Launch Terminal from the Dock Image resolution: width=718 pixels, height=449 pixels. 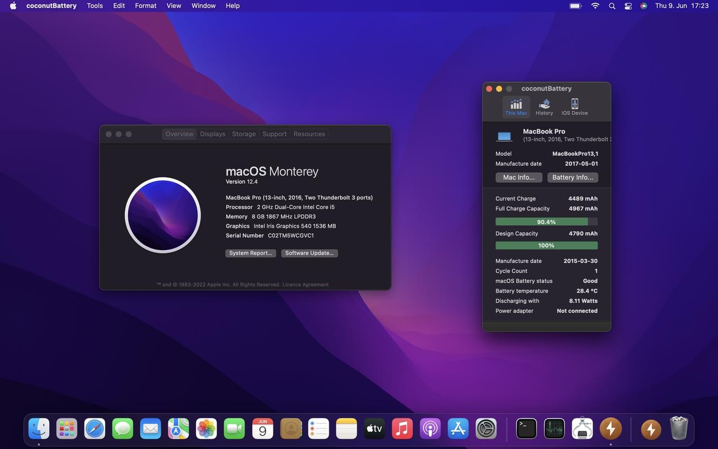click(526, 429)
